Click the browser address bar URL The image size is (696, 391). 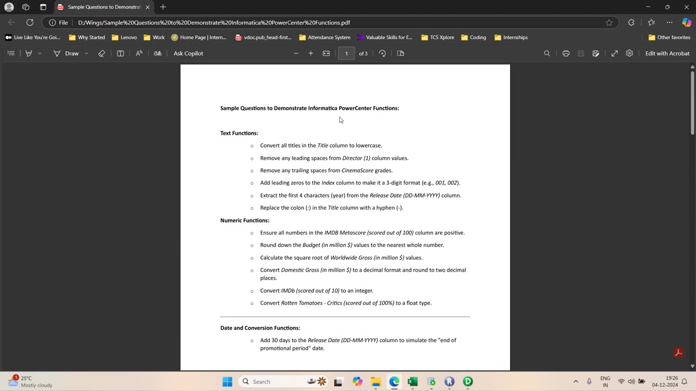(214, 23)
